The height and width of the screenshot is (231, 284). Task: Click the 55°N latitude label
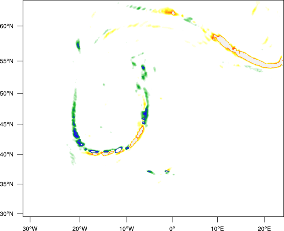point(7,61)
